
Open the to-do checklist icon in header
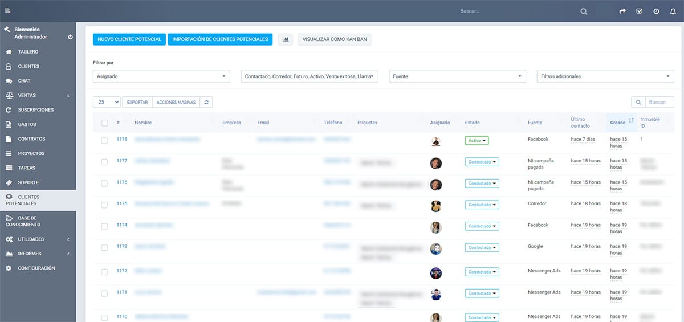pyautogui.click(x=639, y=11)
